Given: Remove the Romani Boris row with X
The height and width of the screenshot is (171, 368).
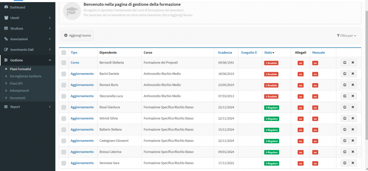Looking at the screenshot, I should (x=353, y=85).
